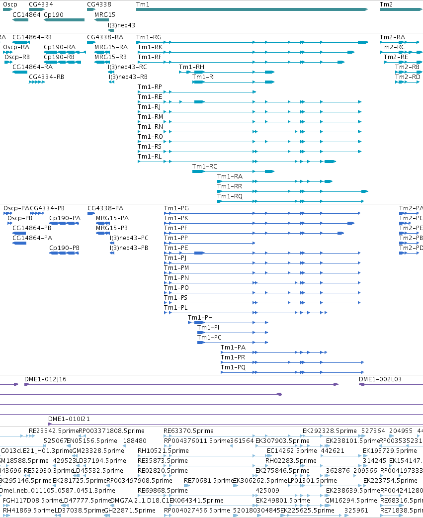The width and height of the screenshot is (423, 518).
Task: Click protein Cp190-PB label
Action: [65, 248]
